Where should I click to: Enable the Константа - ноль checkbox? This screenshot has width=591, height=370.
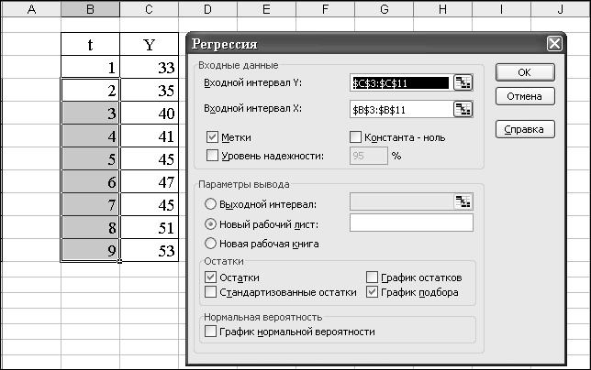click(x=355, y=137)
